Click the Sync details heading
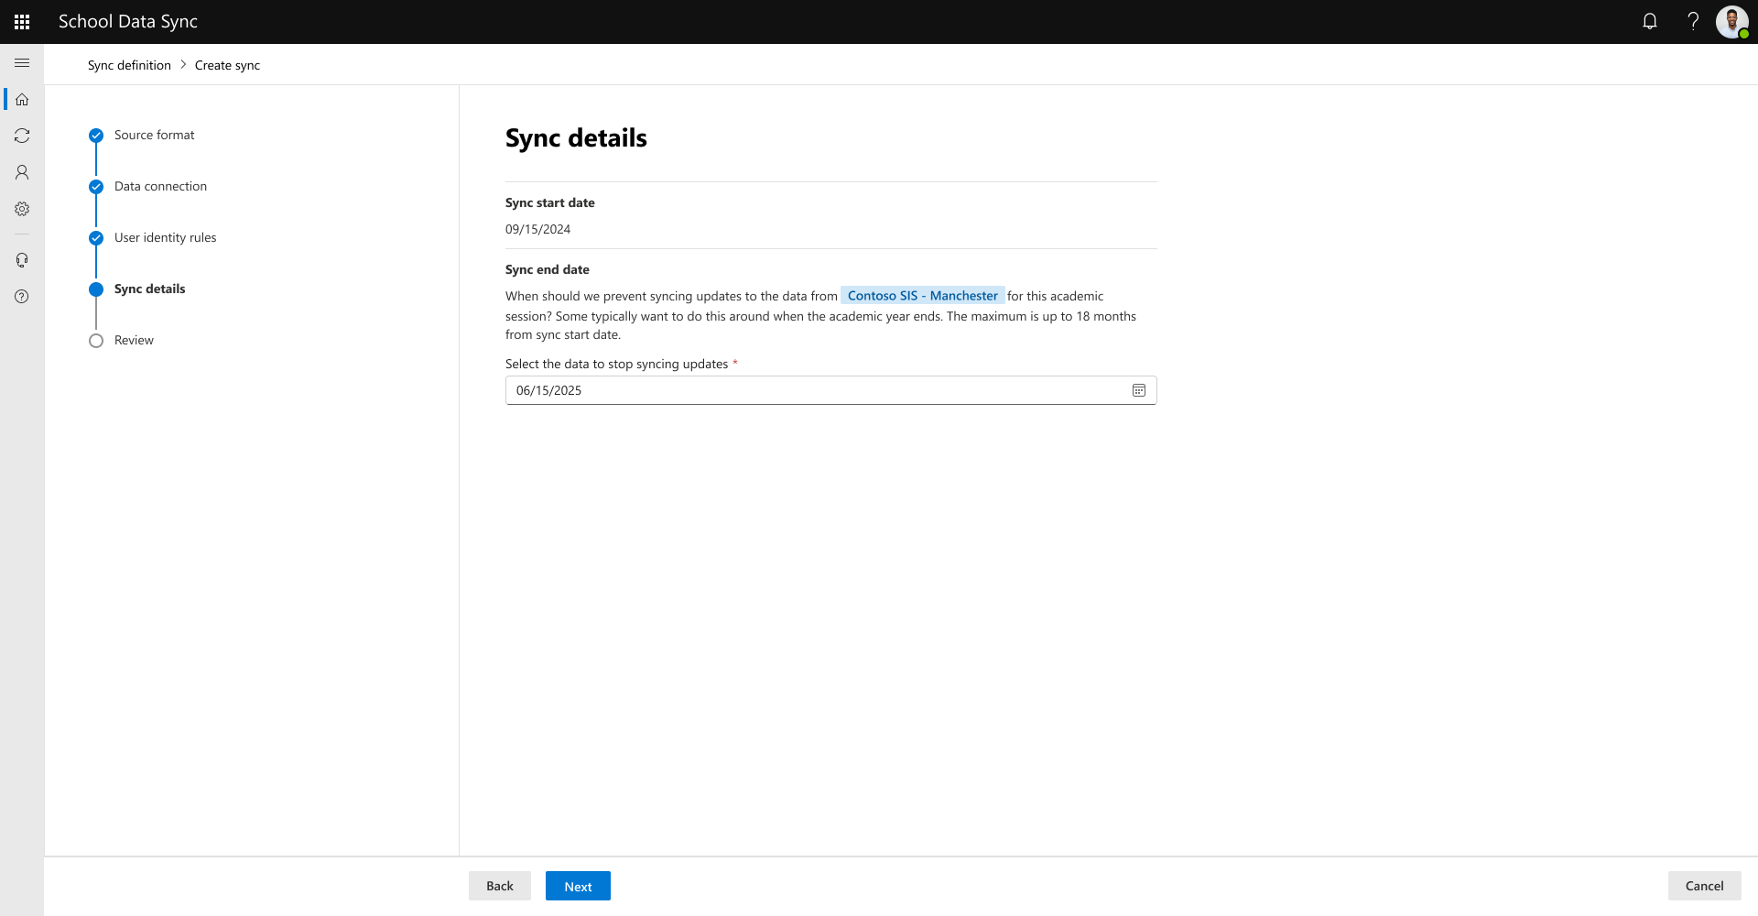The image size is (1758, 916). pyautogui.click(x=576, y=137)
